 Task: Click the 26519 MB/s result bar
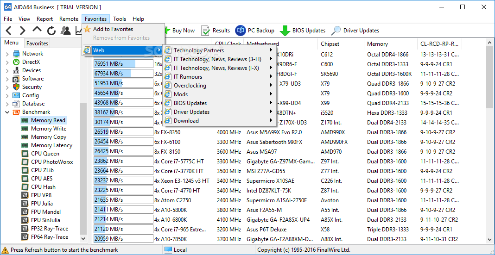[123, 132]
